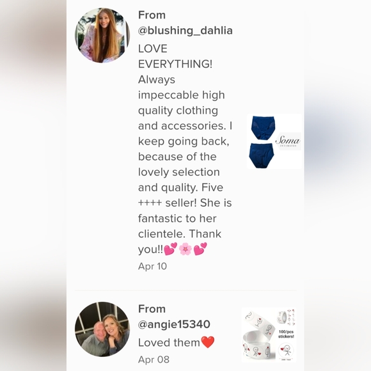Click the 'Loved them' comment text

pos(169,342)
